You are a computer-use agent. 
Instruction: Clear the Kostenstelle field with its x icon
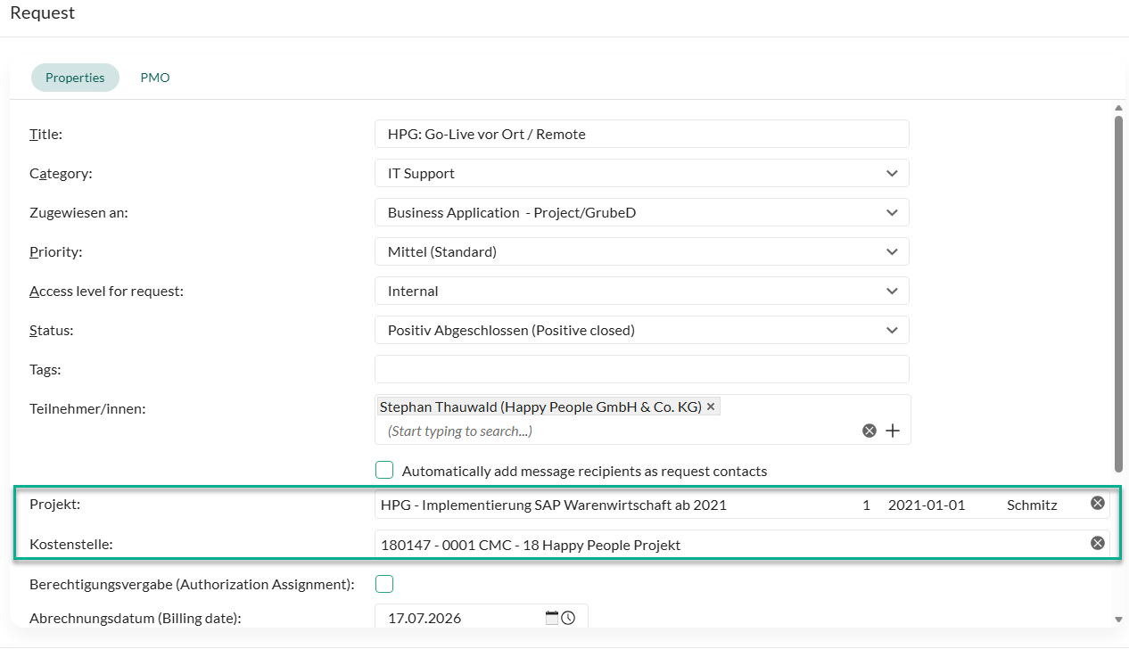pos(1098,544)
